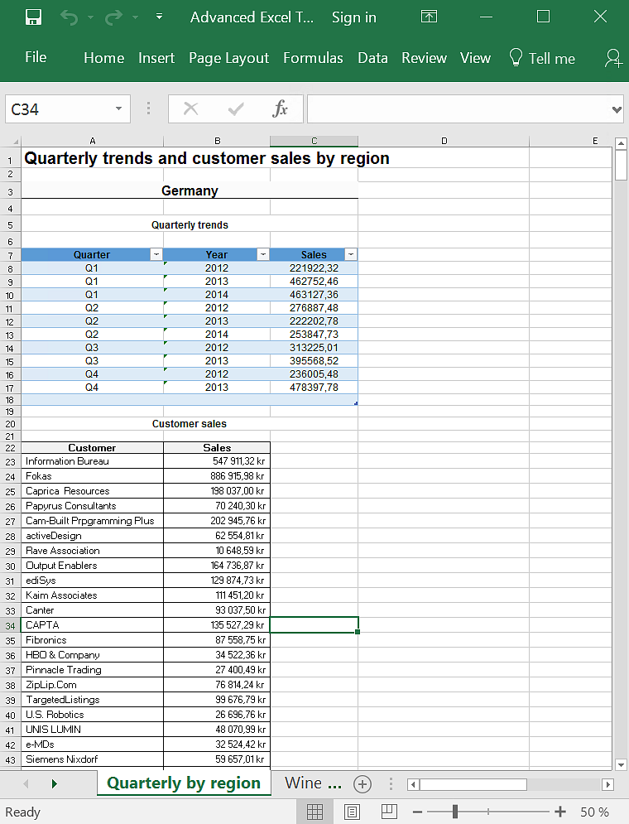
Task: Expand the Name Box dropdown arrow
Action: point(119,108)
